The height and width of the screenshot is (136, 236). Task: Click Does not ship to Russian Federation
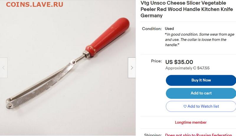198,135
